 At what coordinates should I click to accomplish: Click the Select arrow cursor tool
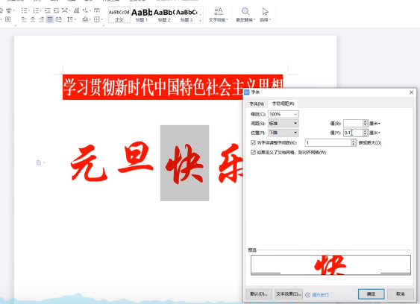(x=265, y=11)
